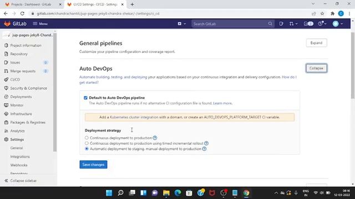This screenshot has height=199, width=355.
Task: Click help icon beside Continuous deployment to production
Action: [155, 138]
